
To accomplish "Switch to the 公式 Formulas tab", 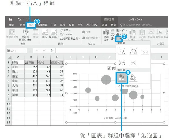I will pyautogui.click(x=54, y=25).
